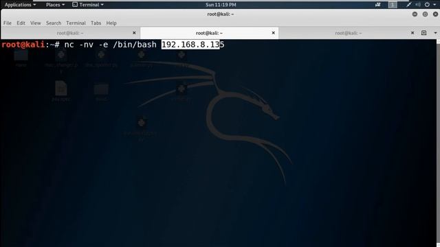The height and width of the screenshot is (247, 440).
Task: Open the tab list dropdown arrow
Action: pos(435,33)
